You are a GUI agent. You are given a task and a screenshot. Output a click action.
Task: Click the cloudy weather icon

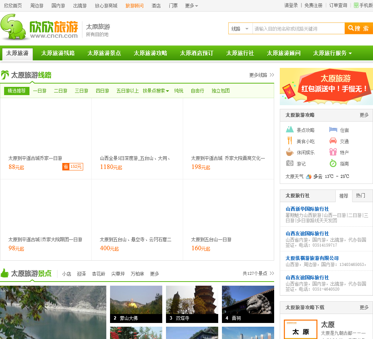point(308,176)
